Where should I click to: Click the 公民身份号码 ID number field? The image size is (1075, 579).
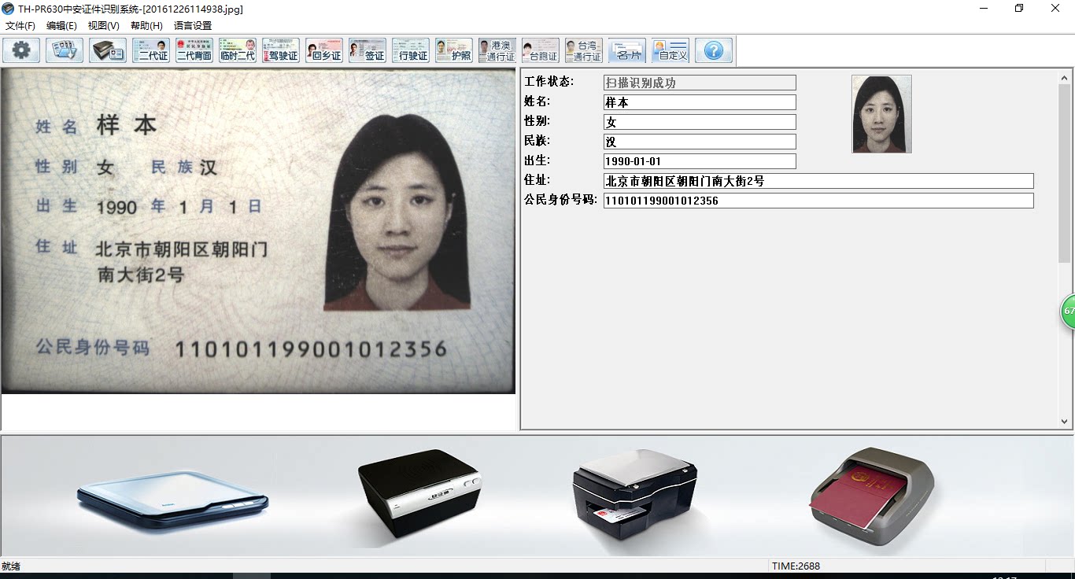coord(818,201)
